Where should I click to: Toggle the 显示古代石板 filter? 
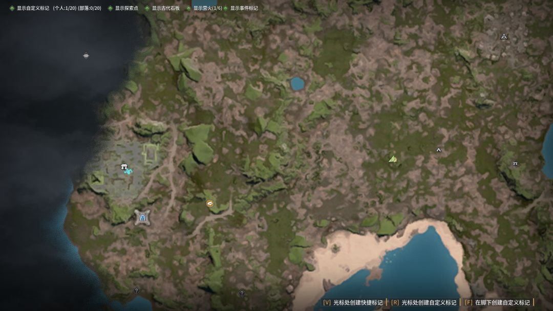[x=162, y=8]
